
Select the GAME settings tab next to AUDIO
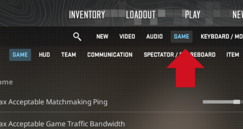coord(182,37)
